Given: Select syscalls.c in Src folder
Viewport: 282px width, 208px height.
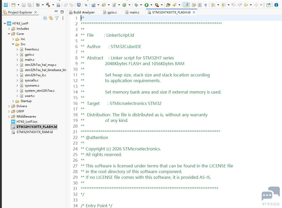Looking at the screenshot, I should tap(32, 80).
